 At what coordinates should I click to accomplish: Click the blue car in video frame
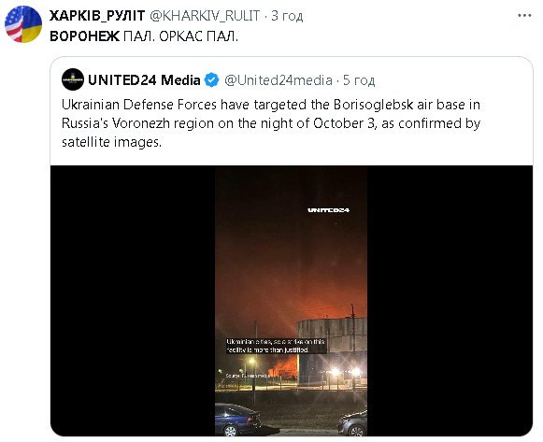pos(237,420)
